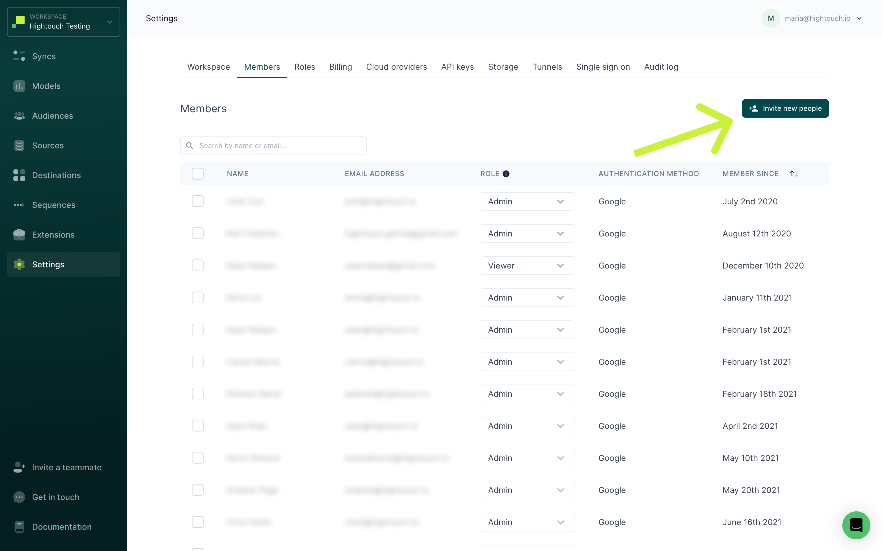Click the Invite new people button
The height and width of the screenshot is (551, 882).
pos(785,108)
